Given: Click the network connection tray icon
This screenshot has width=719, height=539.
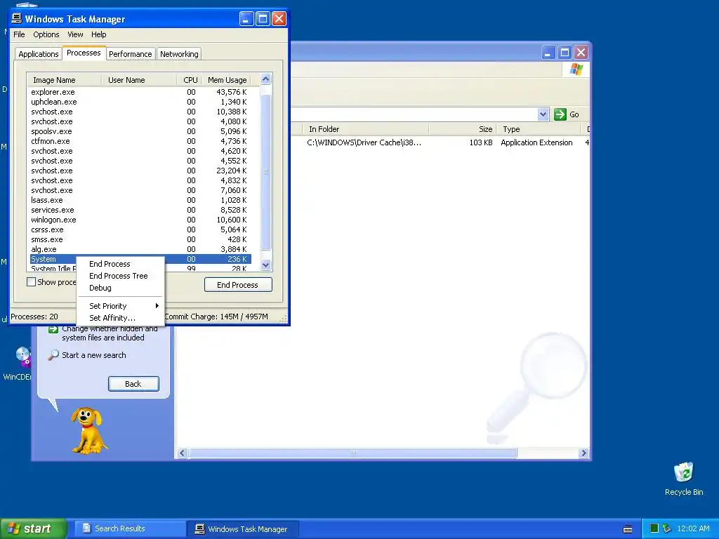Looking at the screenshot, I should [667, 528].
